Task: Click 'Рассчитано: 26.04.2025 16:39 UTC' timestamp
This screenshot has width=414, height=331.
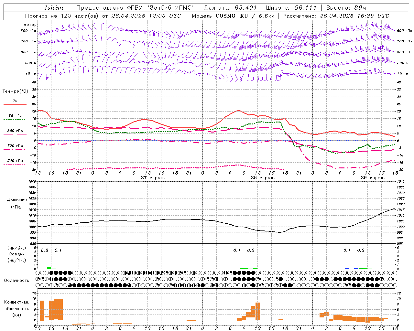Action: (336, 16)
